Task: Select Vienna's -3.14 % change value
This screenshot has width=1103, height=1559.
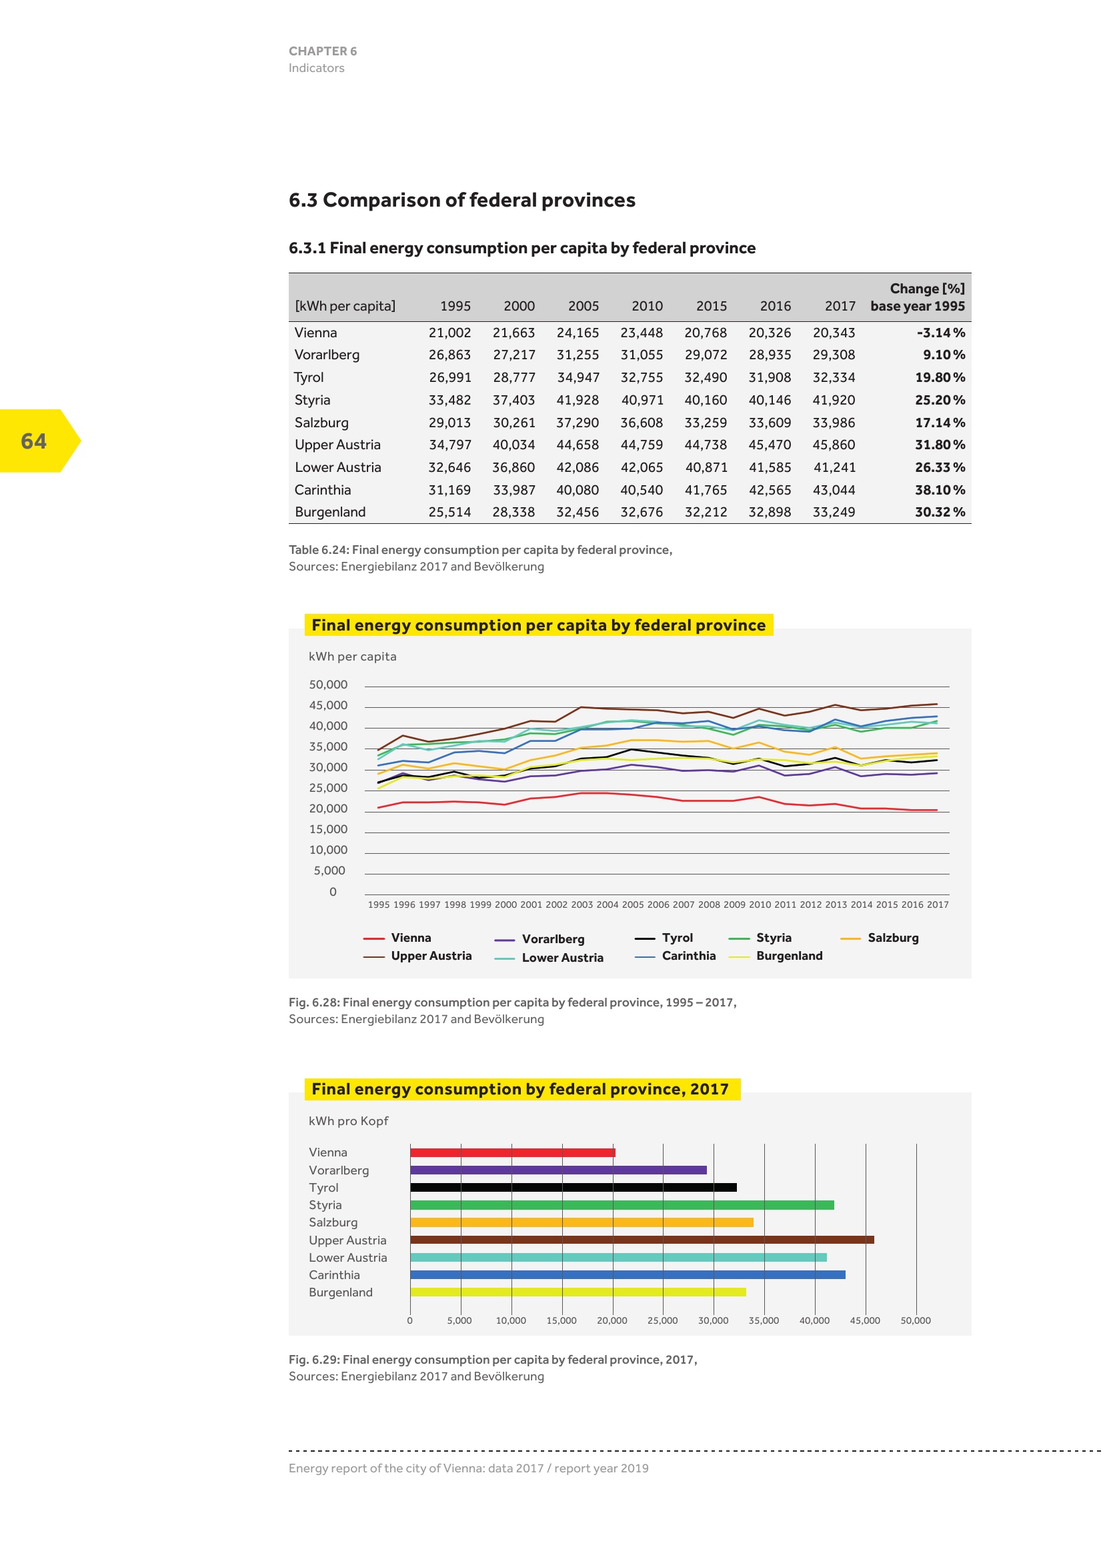Action: (x=940, y=333)
